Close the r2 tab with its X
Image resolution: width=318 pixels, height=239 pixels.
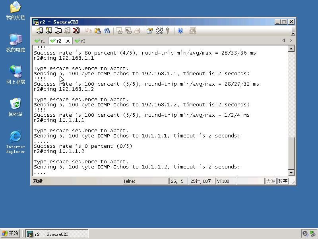coord(68,41)
